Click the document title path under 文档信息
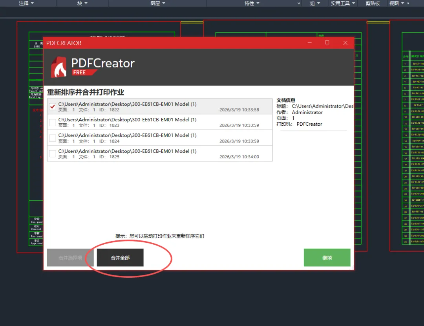 (323, 106)
